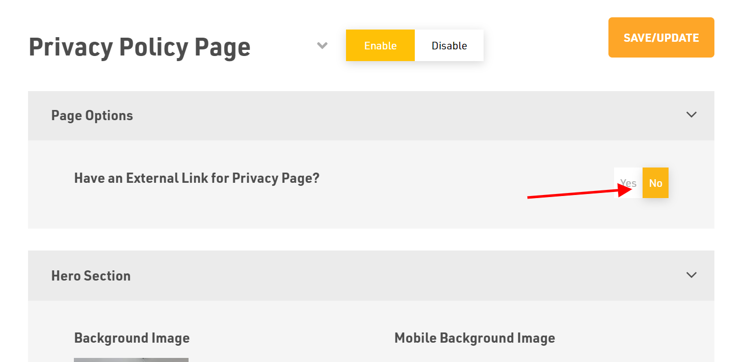Click the Have an External Link for Privacy Page label
This screenshot has height=362, width=745.
click(x=197, y=178)
